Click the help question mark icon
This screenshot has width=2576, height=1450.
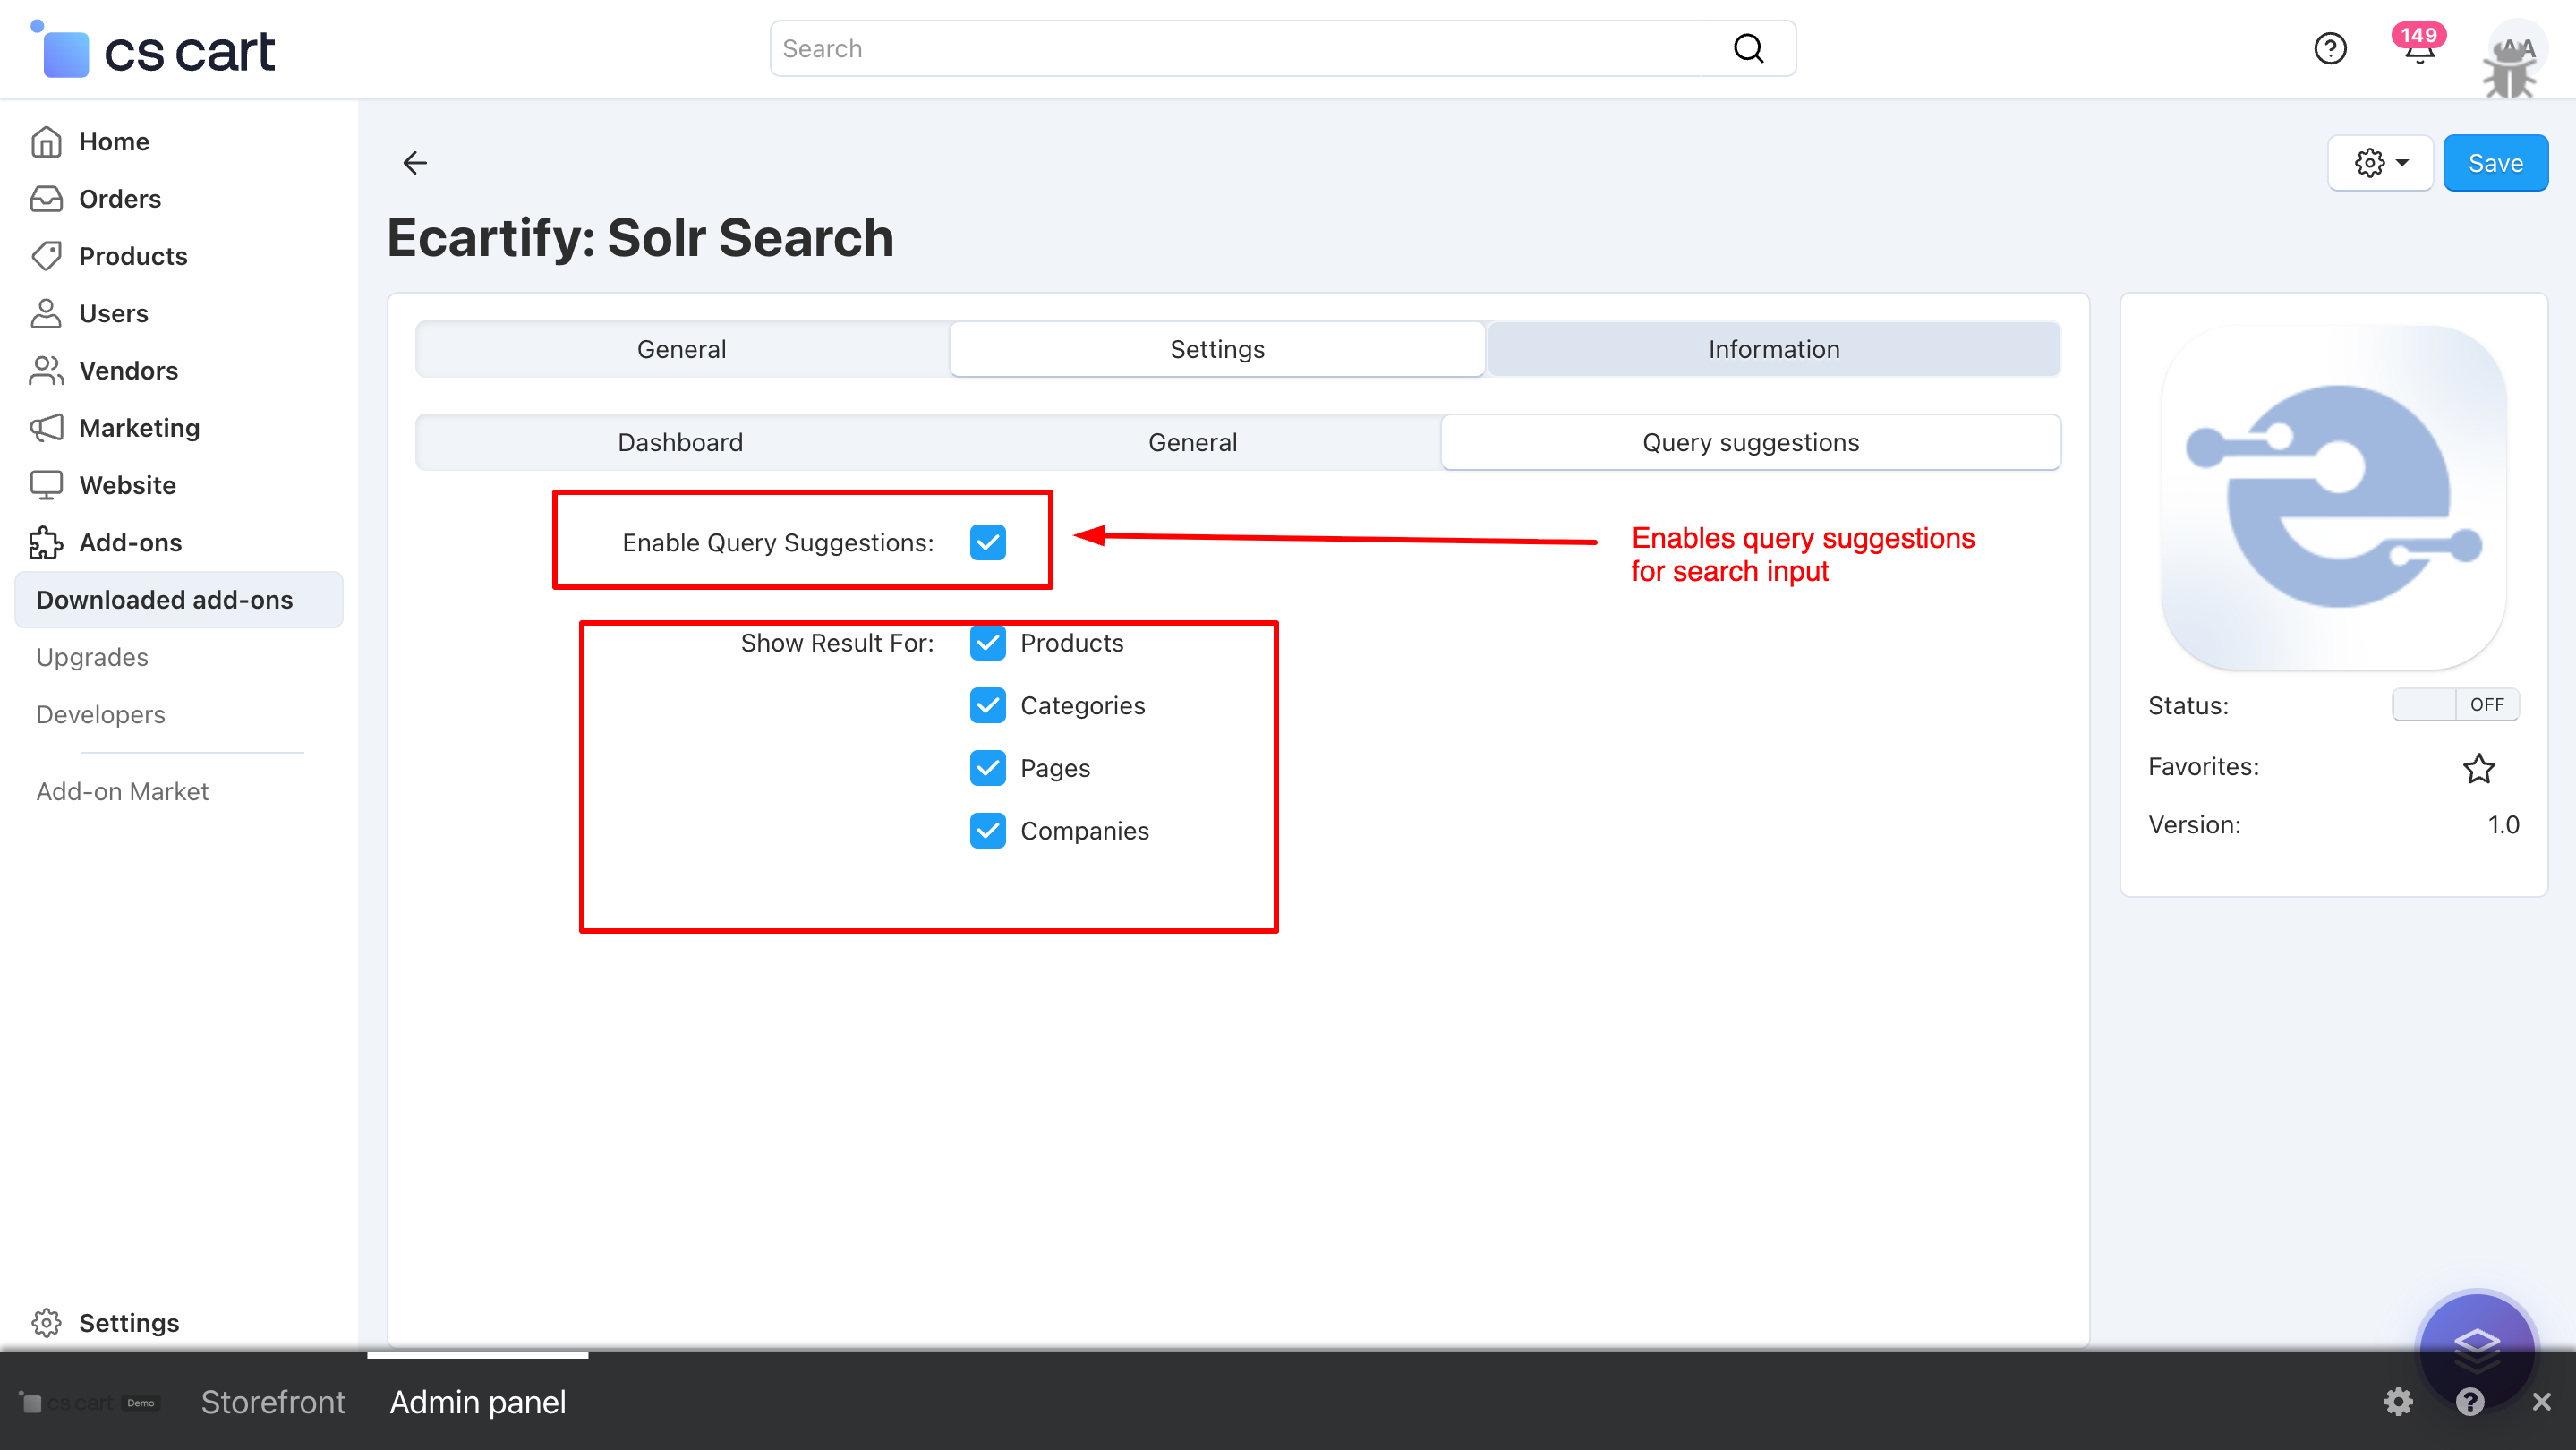(2330, 48)
